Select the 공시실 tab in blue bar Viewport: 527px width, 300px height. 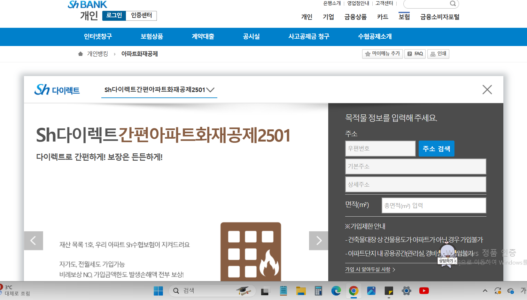(x=251, y=36)
